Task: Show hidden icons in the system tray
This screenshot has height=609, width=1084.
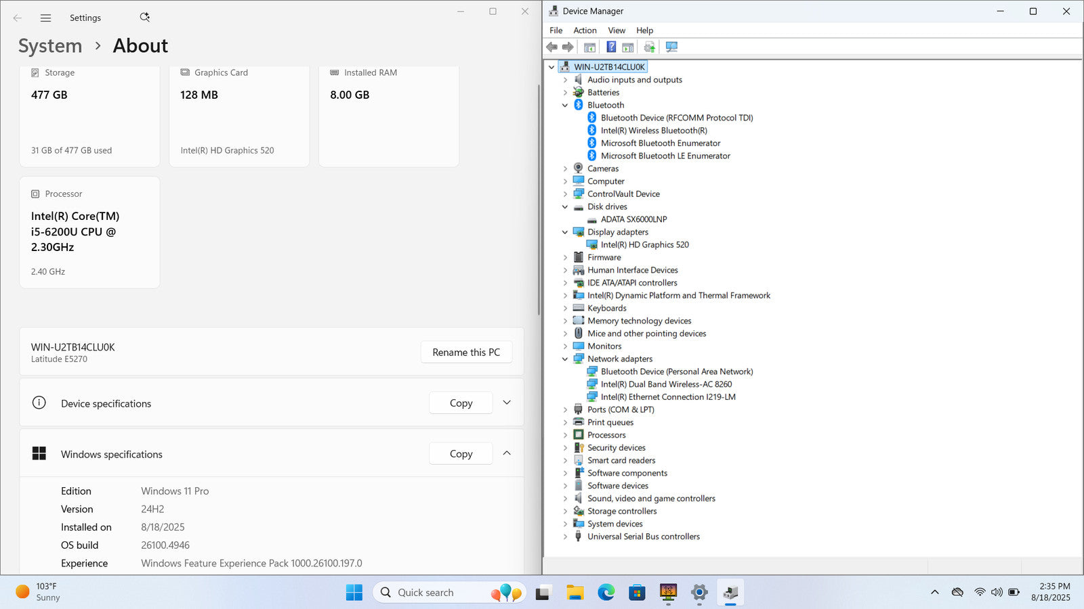Action: point(935,592)
